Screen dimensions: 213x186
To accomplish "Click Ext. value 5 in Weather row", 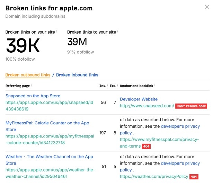I will click(x=115, y=167).
